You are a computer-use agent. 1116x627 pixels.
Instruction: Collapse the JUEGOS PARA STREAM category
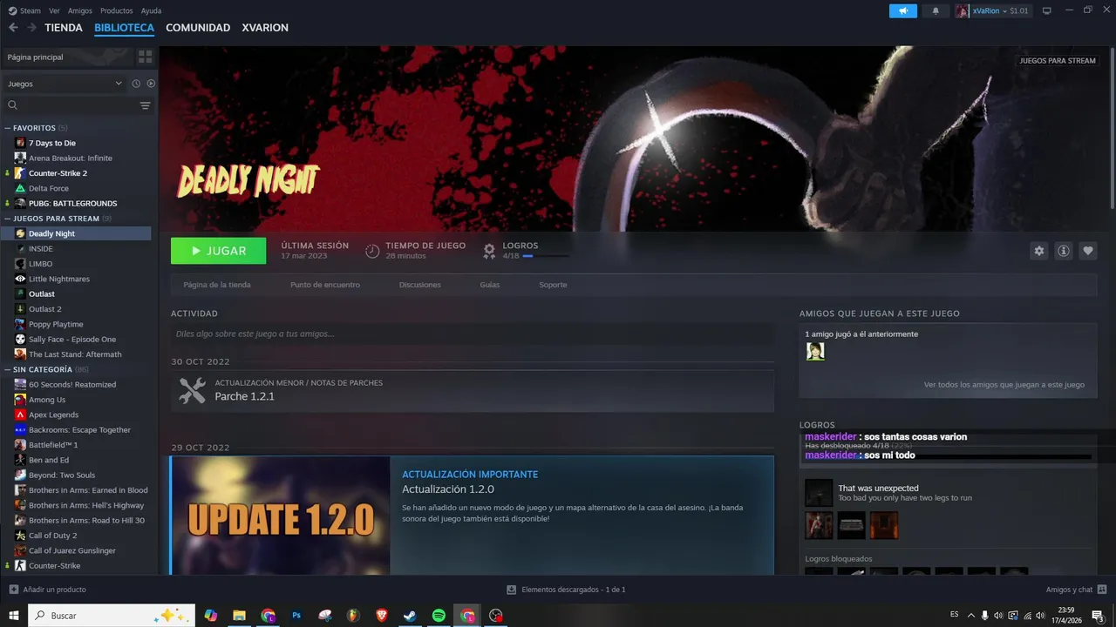8,219
